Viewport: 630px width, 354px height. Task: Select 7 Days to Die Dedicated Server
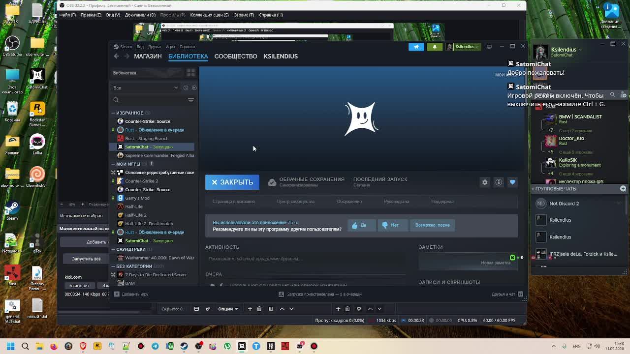153,275
